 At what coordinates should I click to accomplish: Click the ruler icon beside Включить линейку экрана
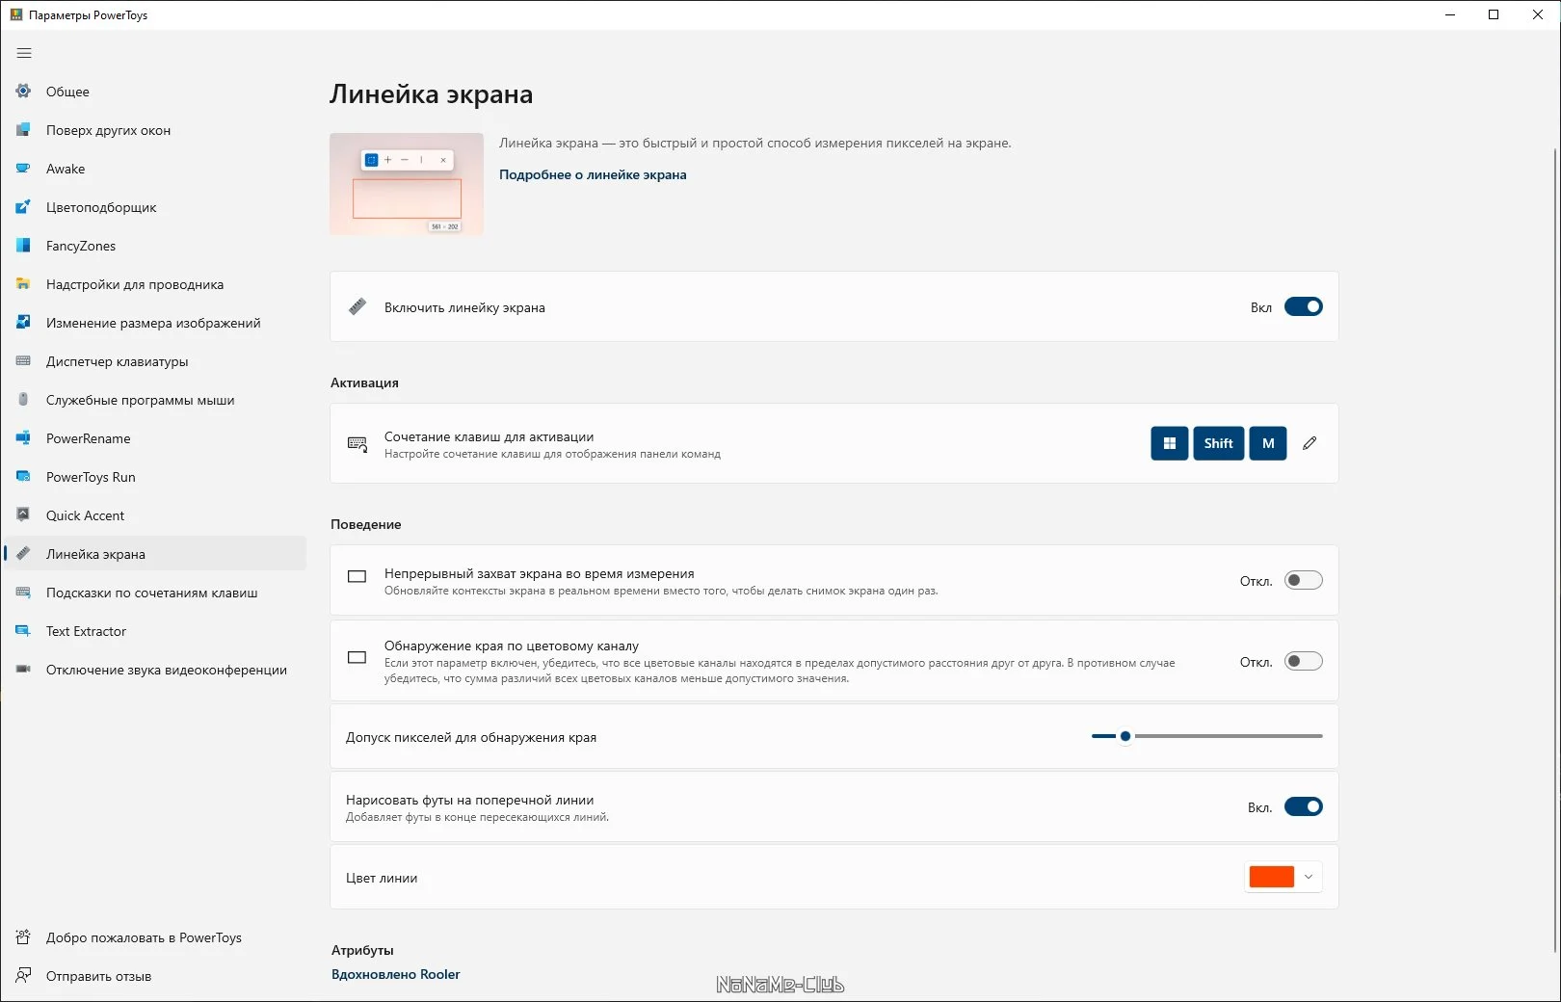point(357,307)
